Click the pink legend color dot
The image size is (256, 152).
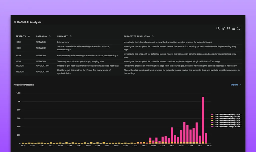pyautogui.click(x=211, y=114)
